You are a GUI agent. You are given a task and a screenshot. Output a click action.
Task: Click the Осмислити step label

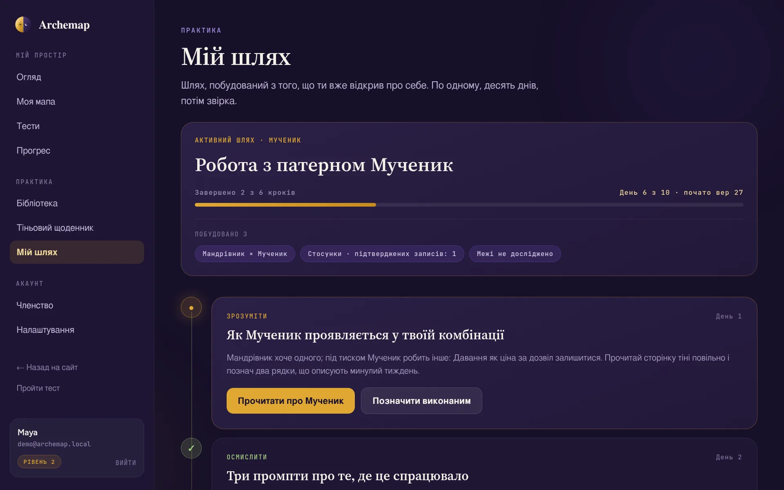tap(247, 457)
